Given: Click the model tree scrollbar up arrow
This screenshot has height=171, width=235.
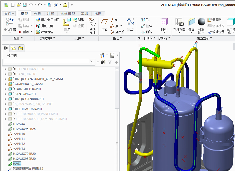Looking at the screenshot, I should pos(117,69).
